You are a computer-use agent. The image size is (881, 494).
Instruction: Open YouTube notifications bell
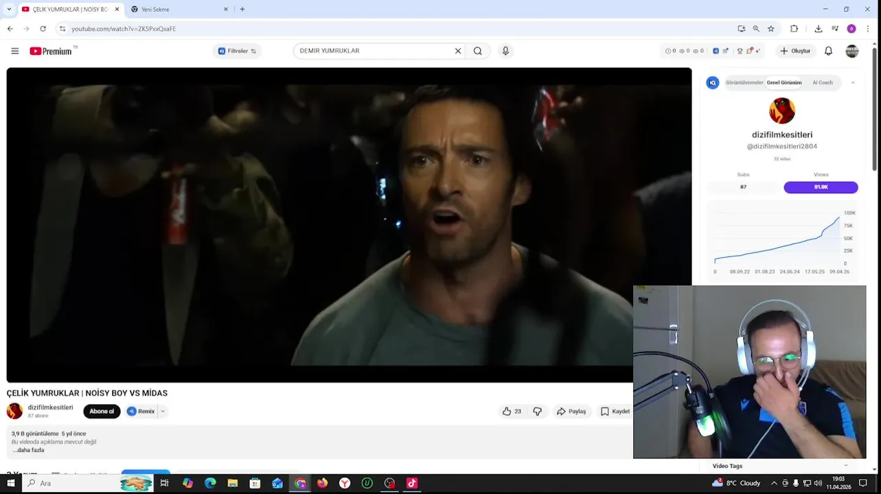coord(828,51)
